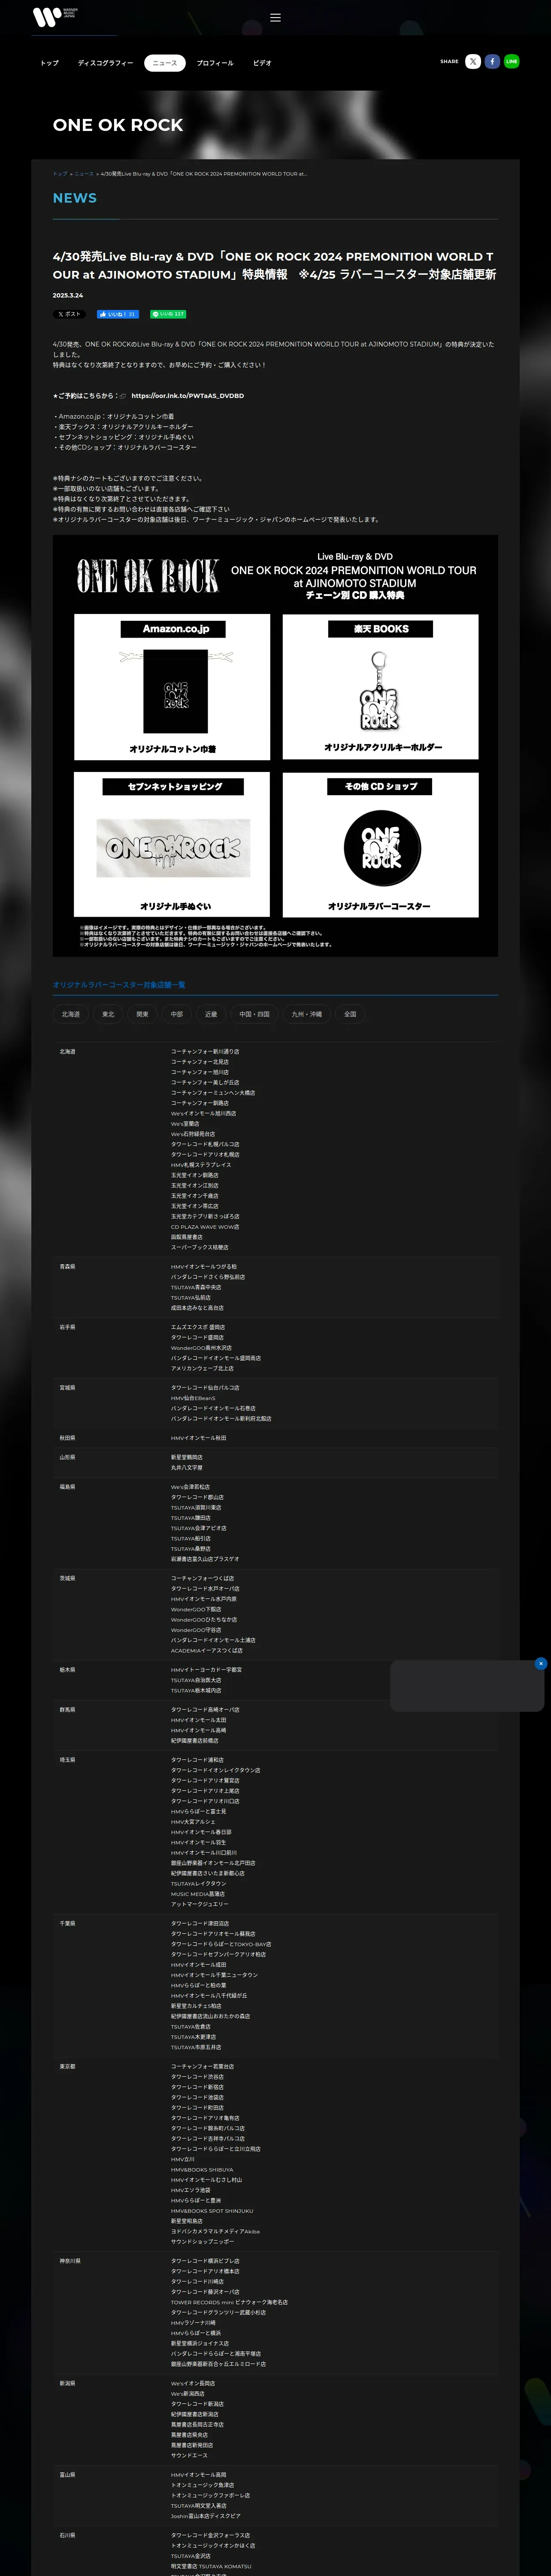The width and height of the screenshot is (551, 2576).
Task: Click the 千葉県 prefecture row label
Action: click(67, 1923)
